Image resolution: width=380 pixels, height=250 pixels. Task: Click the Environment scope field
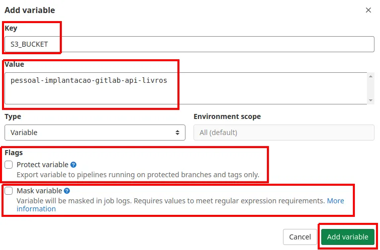[284, 133]
